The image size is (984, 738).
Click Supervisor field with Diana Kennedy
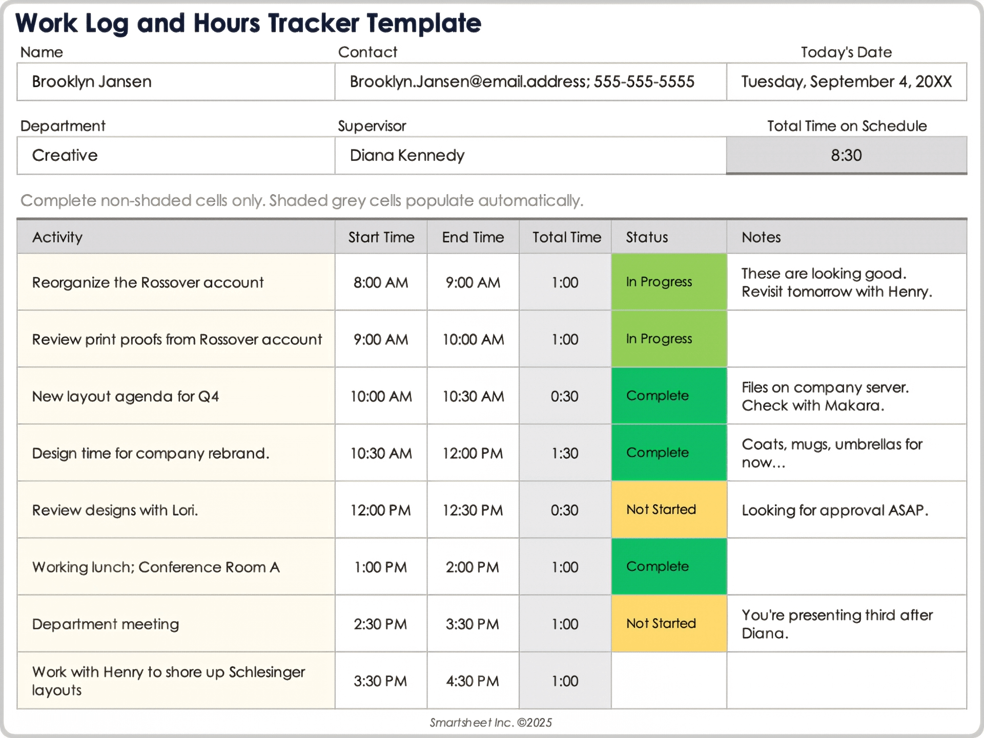[530, 155]
